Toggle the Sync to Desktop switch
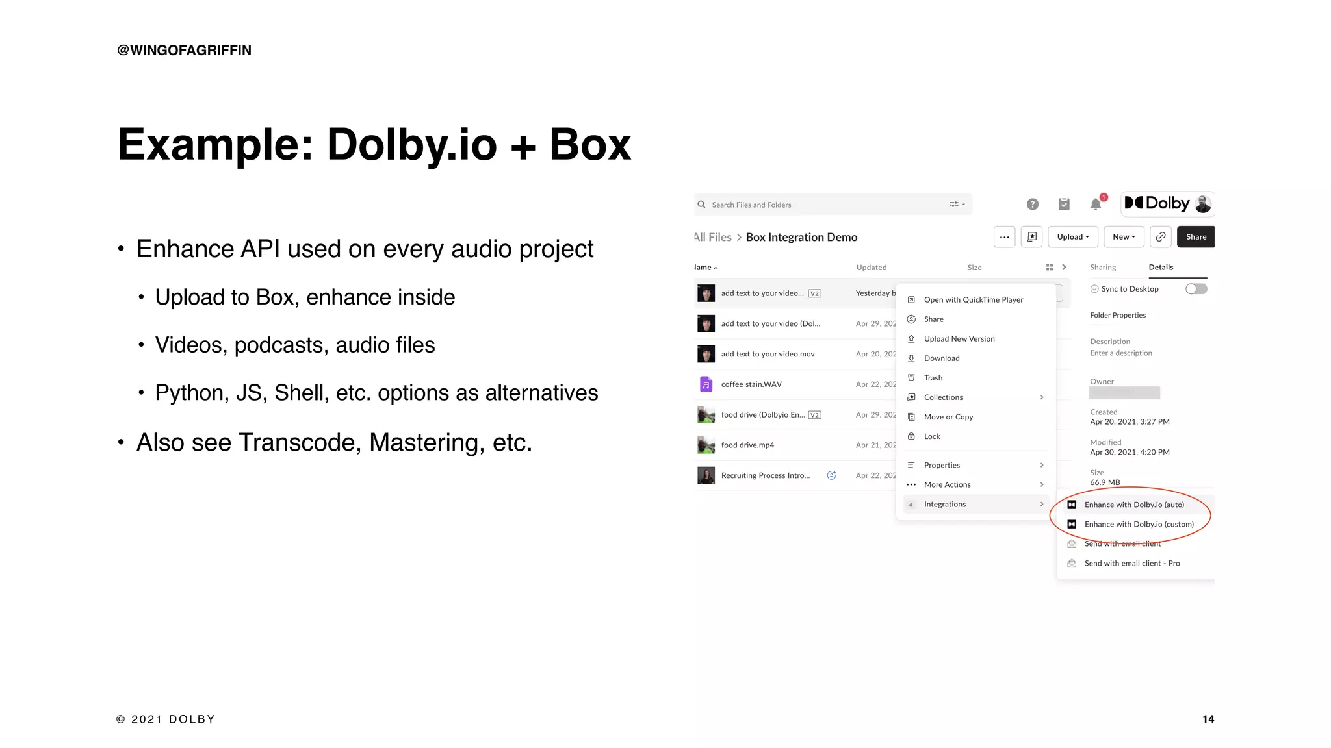1331x748 pixels. click(x=1196, y=289)
